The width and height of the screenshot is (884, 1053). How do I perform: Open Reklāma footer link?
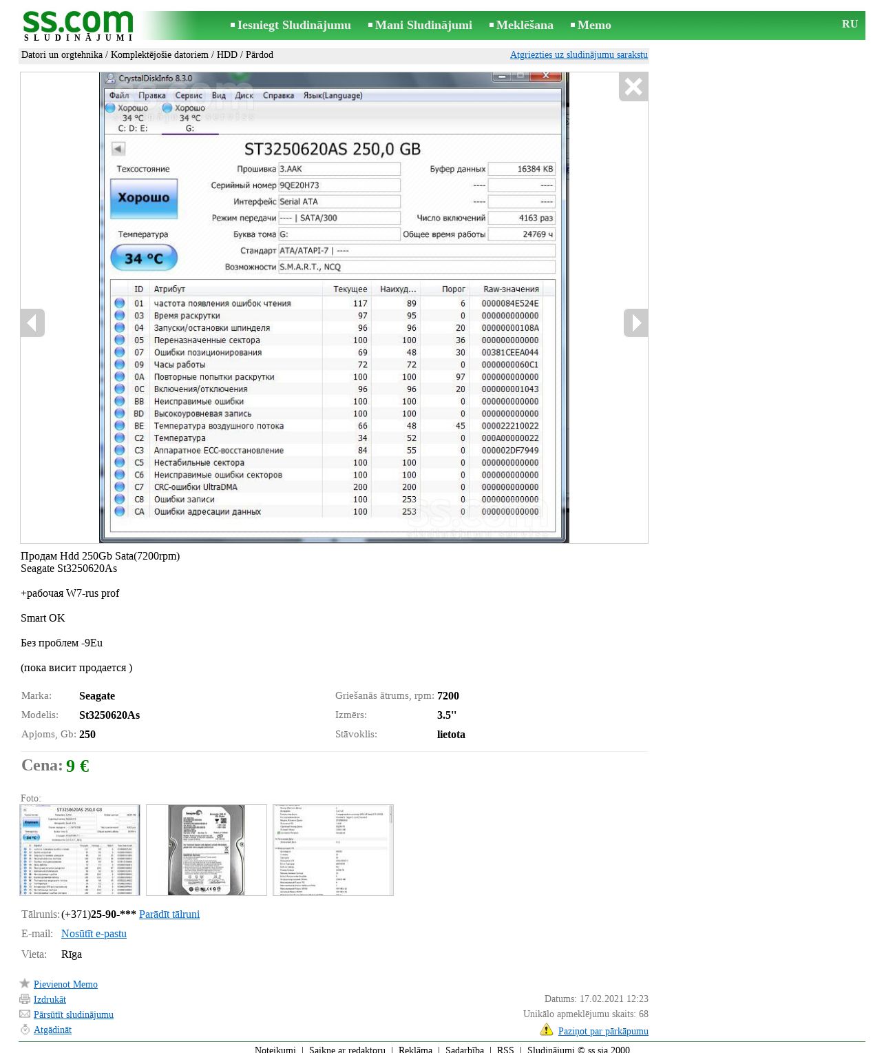click(415, 1050)
